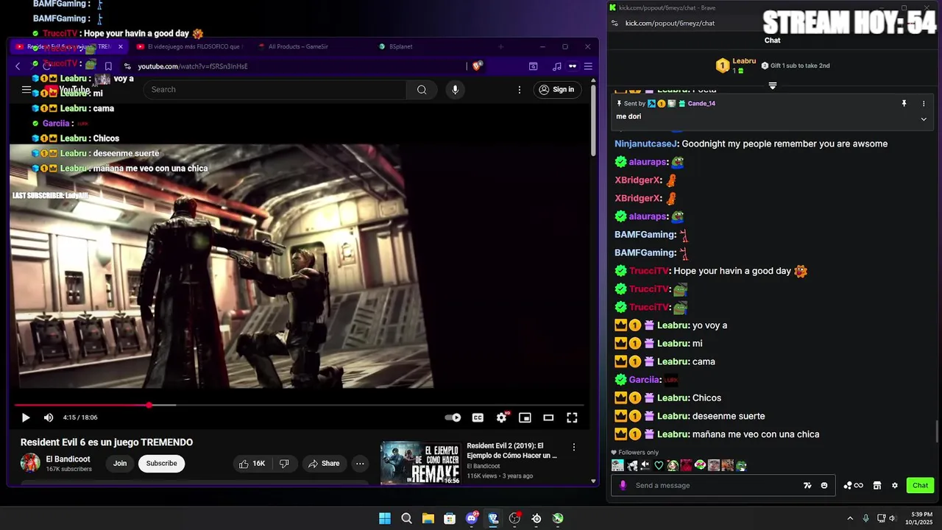Viewport: 942px width, 530px height.
Task: Open Resident Evil 2 (2019) recommended thumbnail
Action: coord(421,462)
